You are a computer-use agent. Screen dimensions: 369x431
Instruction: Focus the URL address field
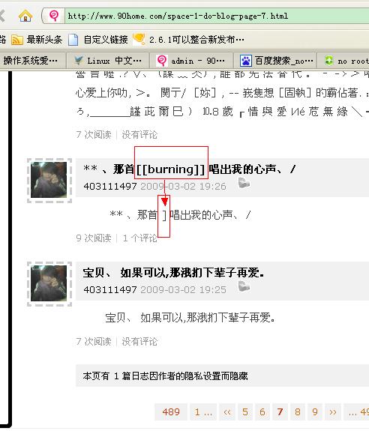217,16
